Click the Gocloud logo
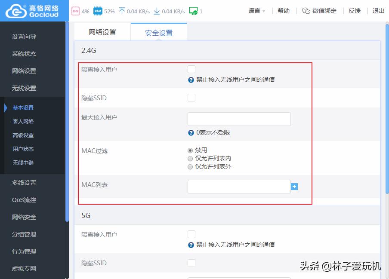Screen dimensions: 389x279 pos(32,11)
